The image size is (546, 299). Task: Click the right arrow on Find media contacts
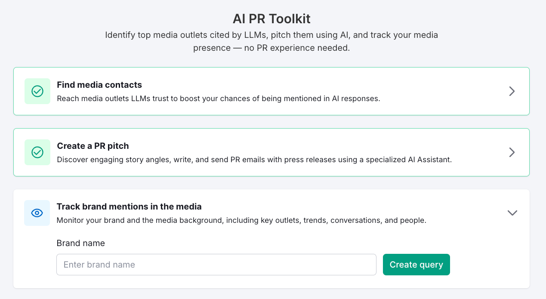512,91
